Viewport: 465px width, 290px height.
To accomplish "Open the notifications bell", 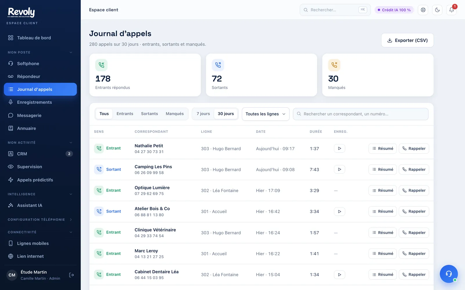I will coord(451,10).
